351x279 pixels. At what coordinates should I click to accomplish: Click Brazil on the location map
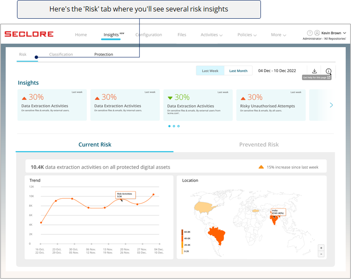216,236
